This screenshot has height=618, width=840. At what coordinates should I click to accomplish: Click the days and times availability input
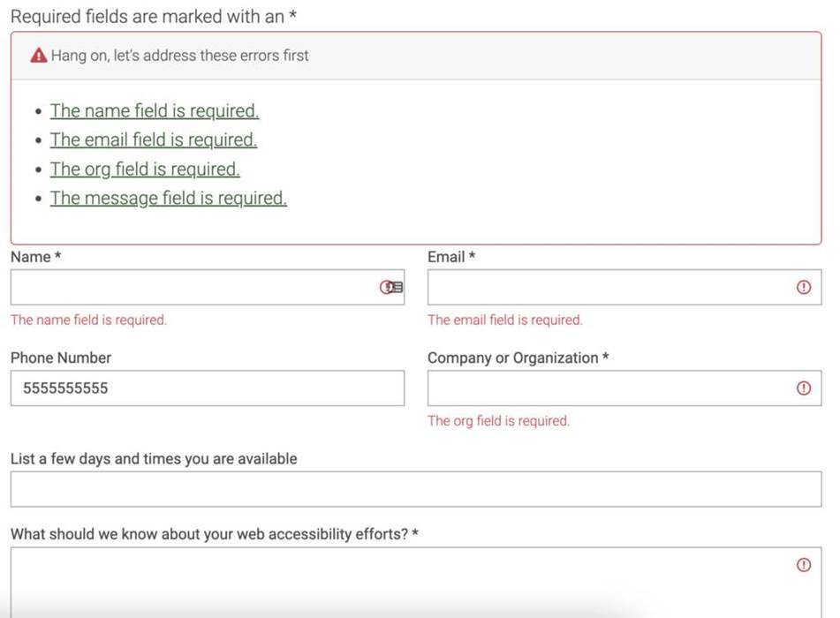tap(415, 488)
